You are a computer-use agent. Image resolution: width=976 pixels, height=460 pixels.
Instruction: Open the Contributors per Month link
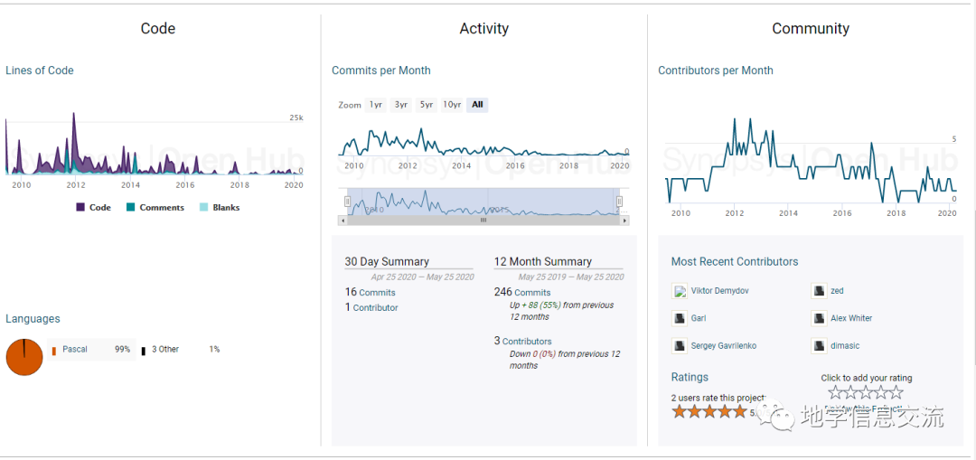coord(716,70)
